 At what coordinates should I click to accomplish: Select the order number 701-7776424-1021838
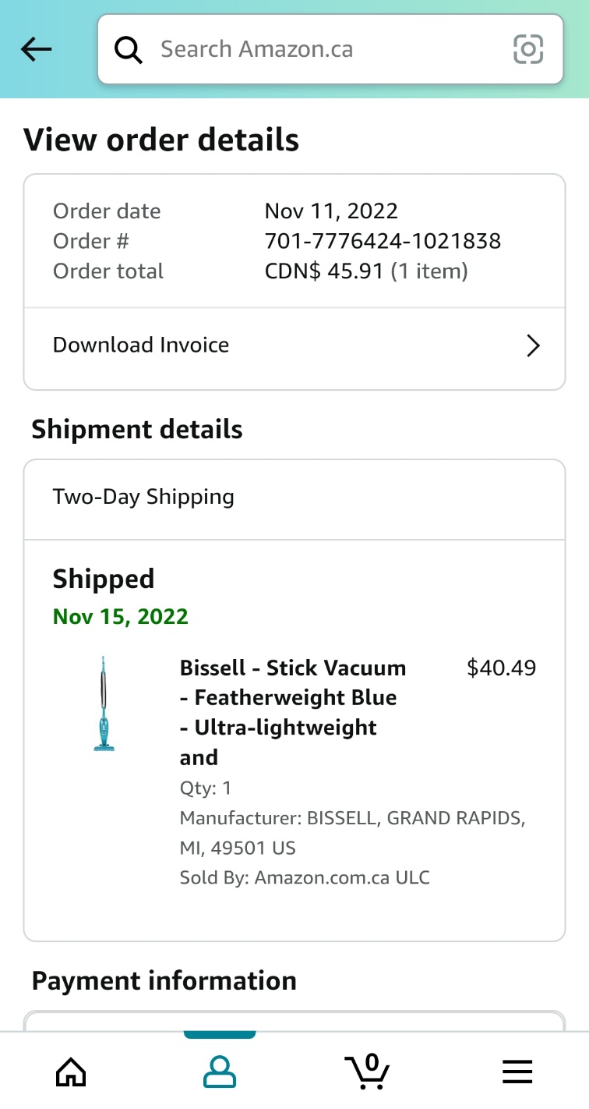click(x=383, y=241)
